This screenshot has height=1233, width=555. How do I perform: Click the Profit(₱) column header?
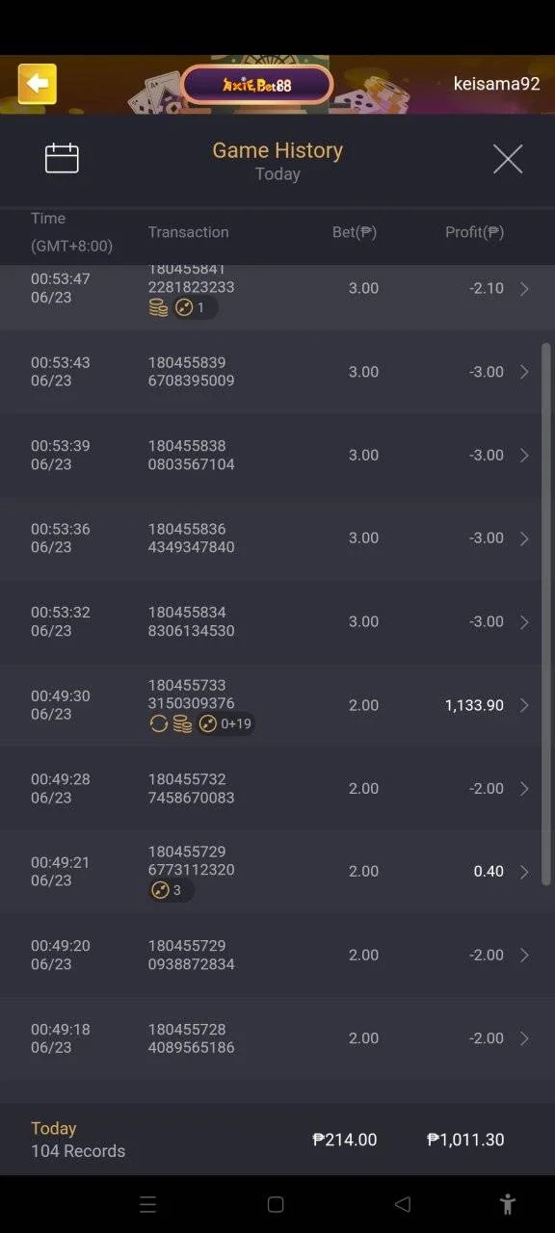pyautogui.click(x=474, y=232)
